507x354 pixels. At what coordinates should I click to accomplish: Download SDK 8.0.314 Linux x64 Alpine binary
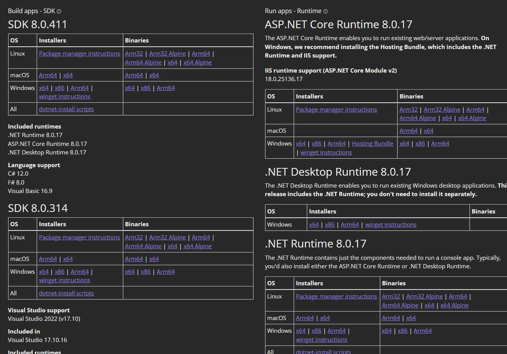pos(197,246)
